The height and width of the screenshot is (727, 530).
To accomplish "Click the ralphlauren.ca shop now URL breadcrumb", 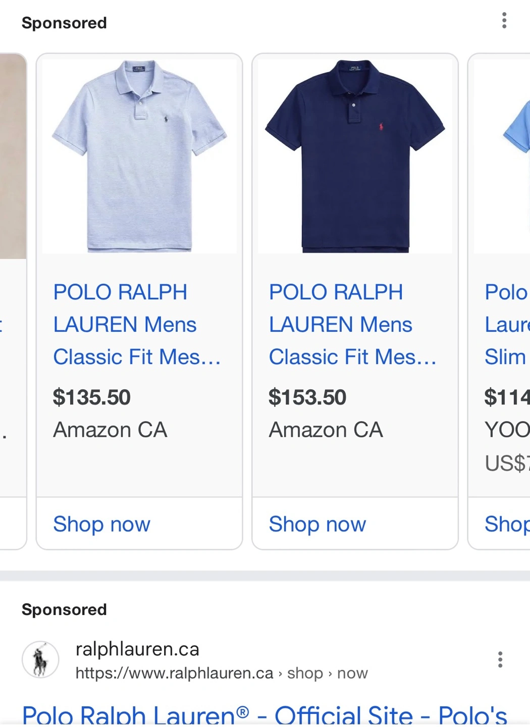I will (x=222, y=673).
